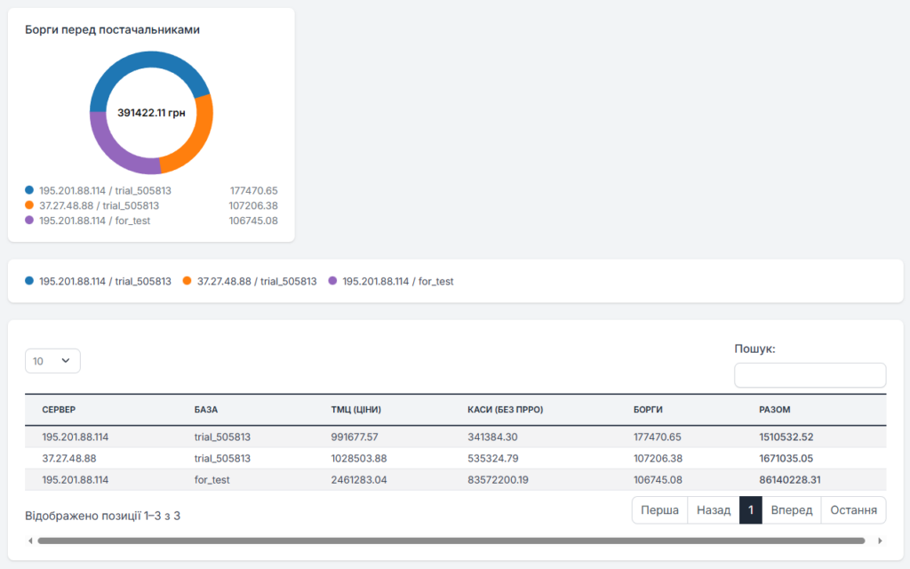The image size is (910, 569).
Task: Toggle blue 195.201.88.114 / trial_505813 in legend bar
Action: pyautogui.click(x=98, y=281)
